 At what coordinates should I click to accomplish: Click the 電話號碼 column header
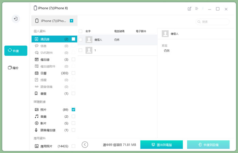[119, 31]
